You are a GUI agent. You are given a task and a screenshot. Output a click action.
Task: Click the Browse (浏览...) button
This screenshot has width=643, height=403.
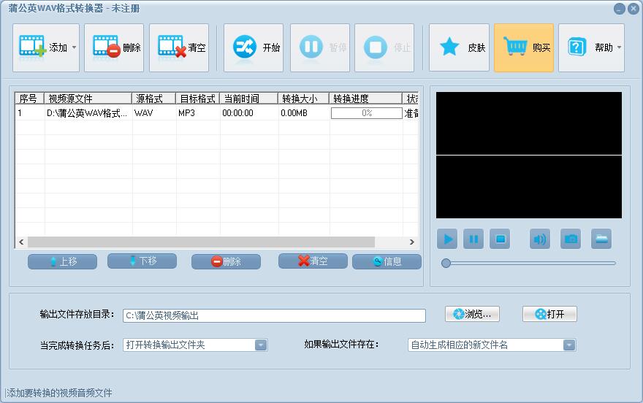tap(472, 314)
